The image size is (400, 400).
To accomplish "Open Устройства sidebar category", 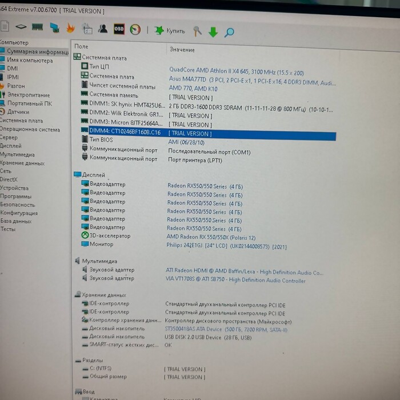I will [14, 188].
